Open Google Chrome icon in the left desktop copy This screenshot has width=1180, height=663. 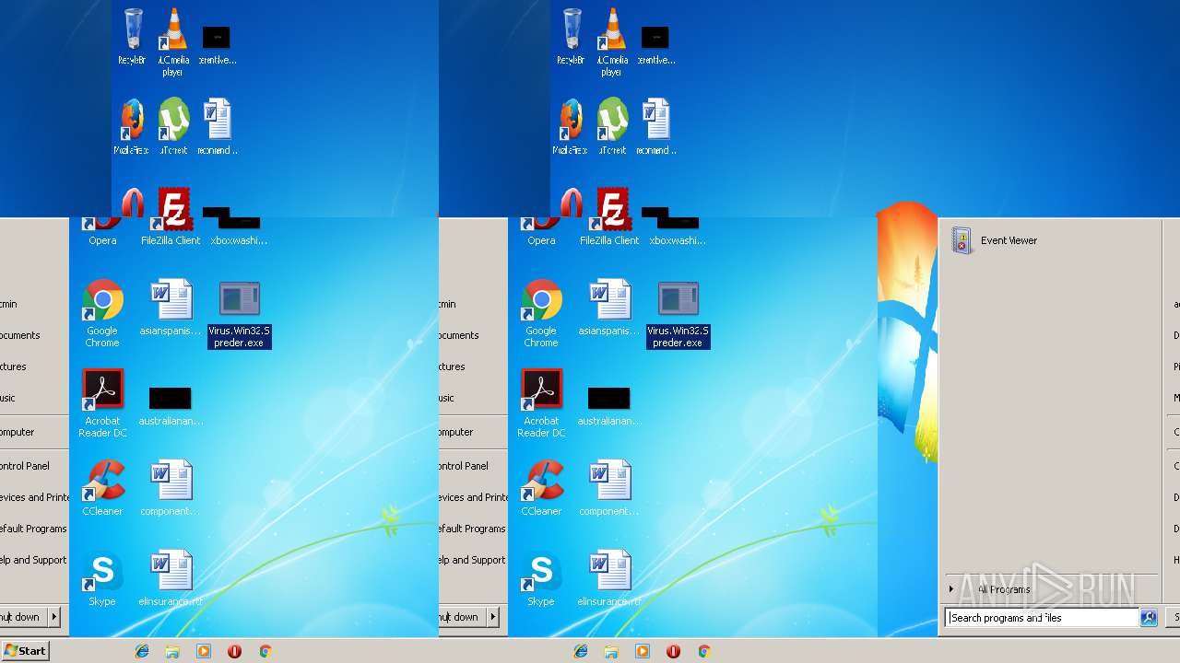pos(102,314)
